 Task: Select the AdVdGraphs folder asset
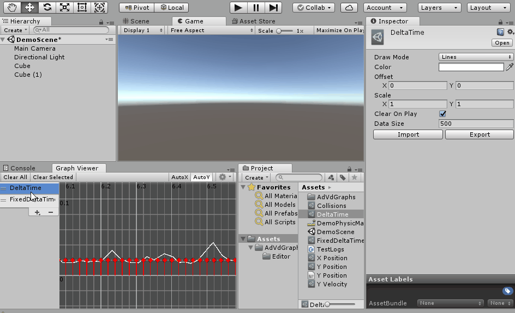336,197
